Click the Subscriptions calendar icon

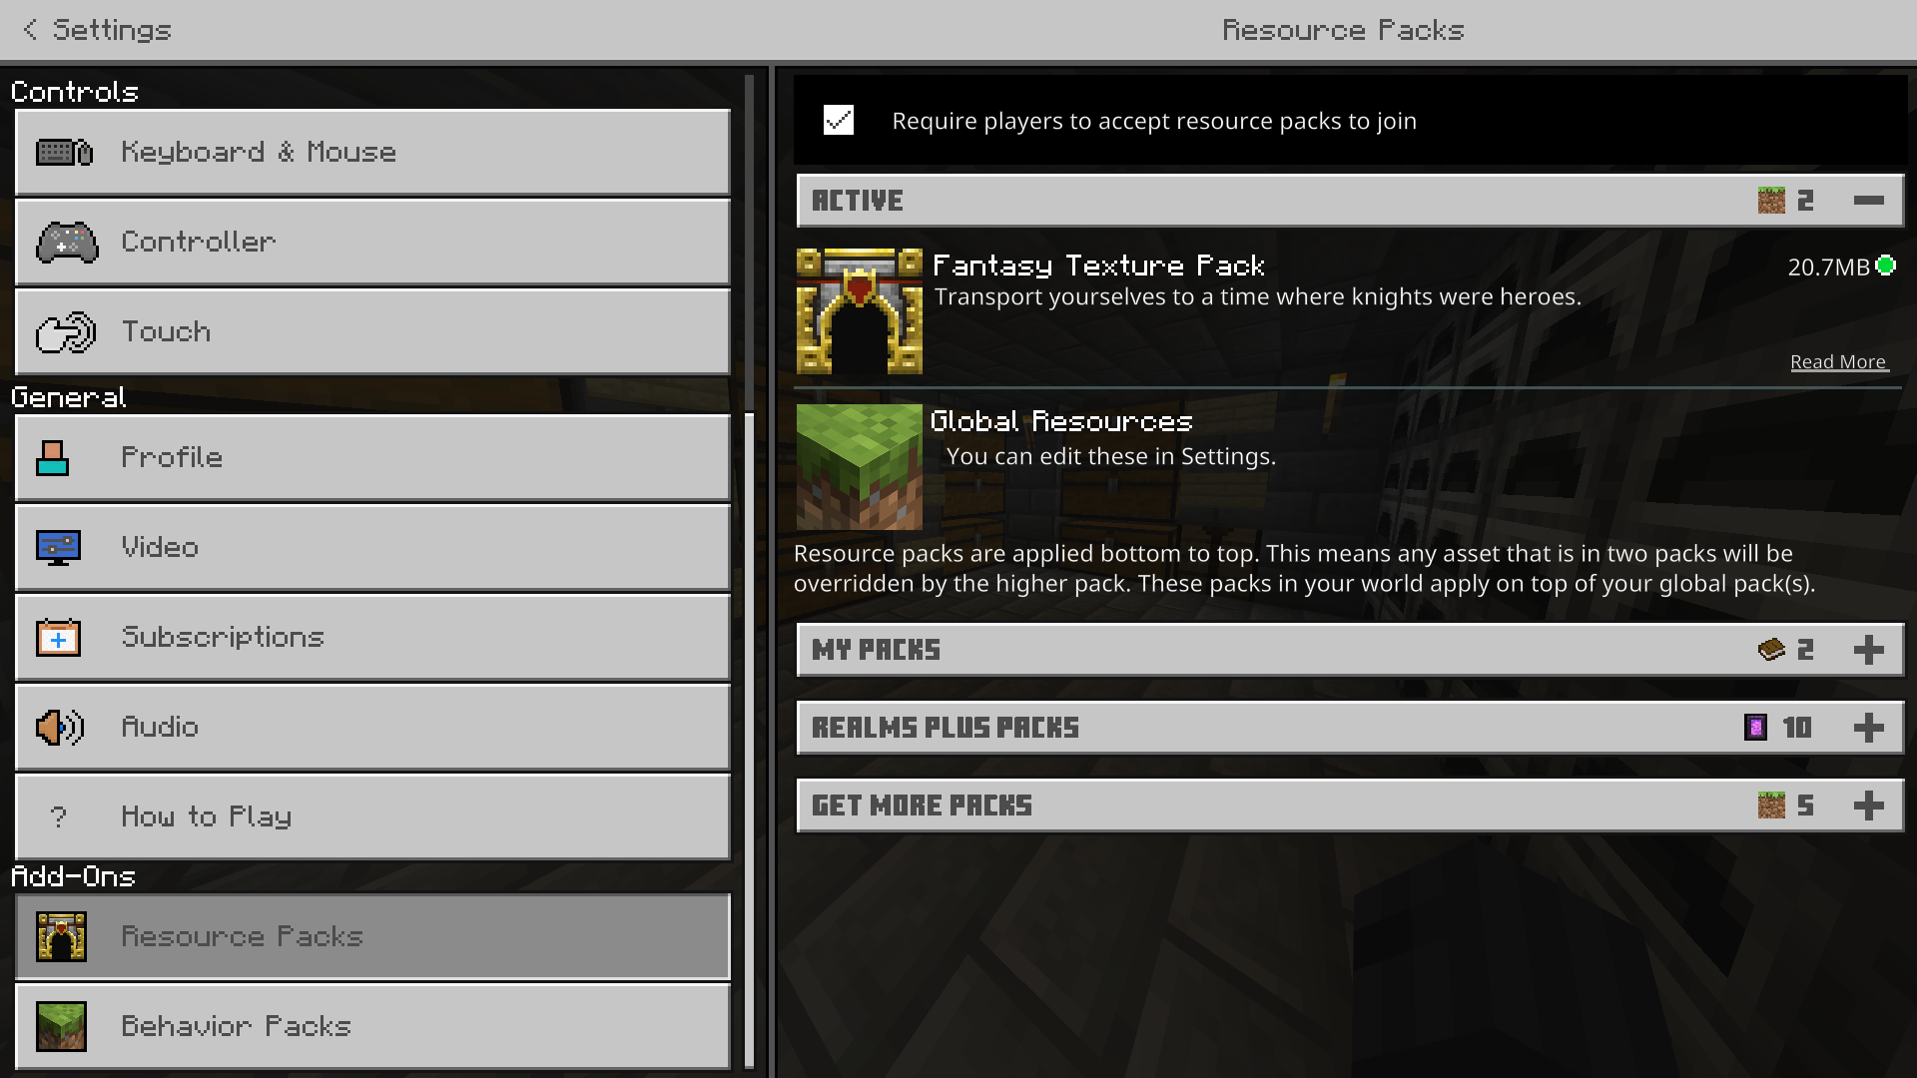58,638
